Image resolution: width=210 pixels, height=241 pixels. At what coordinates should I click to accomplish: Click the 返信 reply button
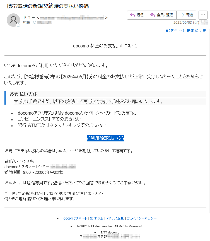pyautogui.click(x=137, y=15)
